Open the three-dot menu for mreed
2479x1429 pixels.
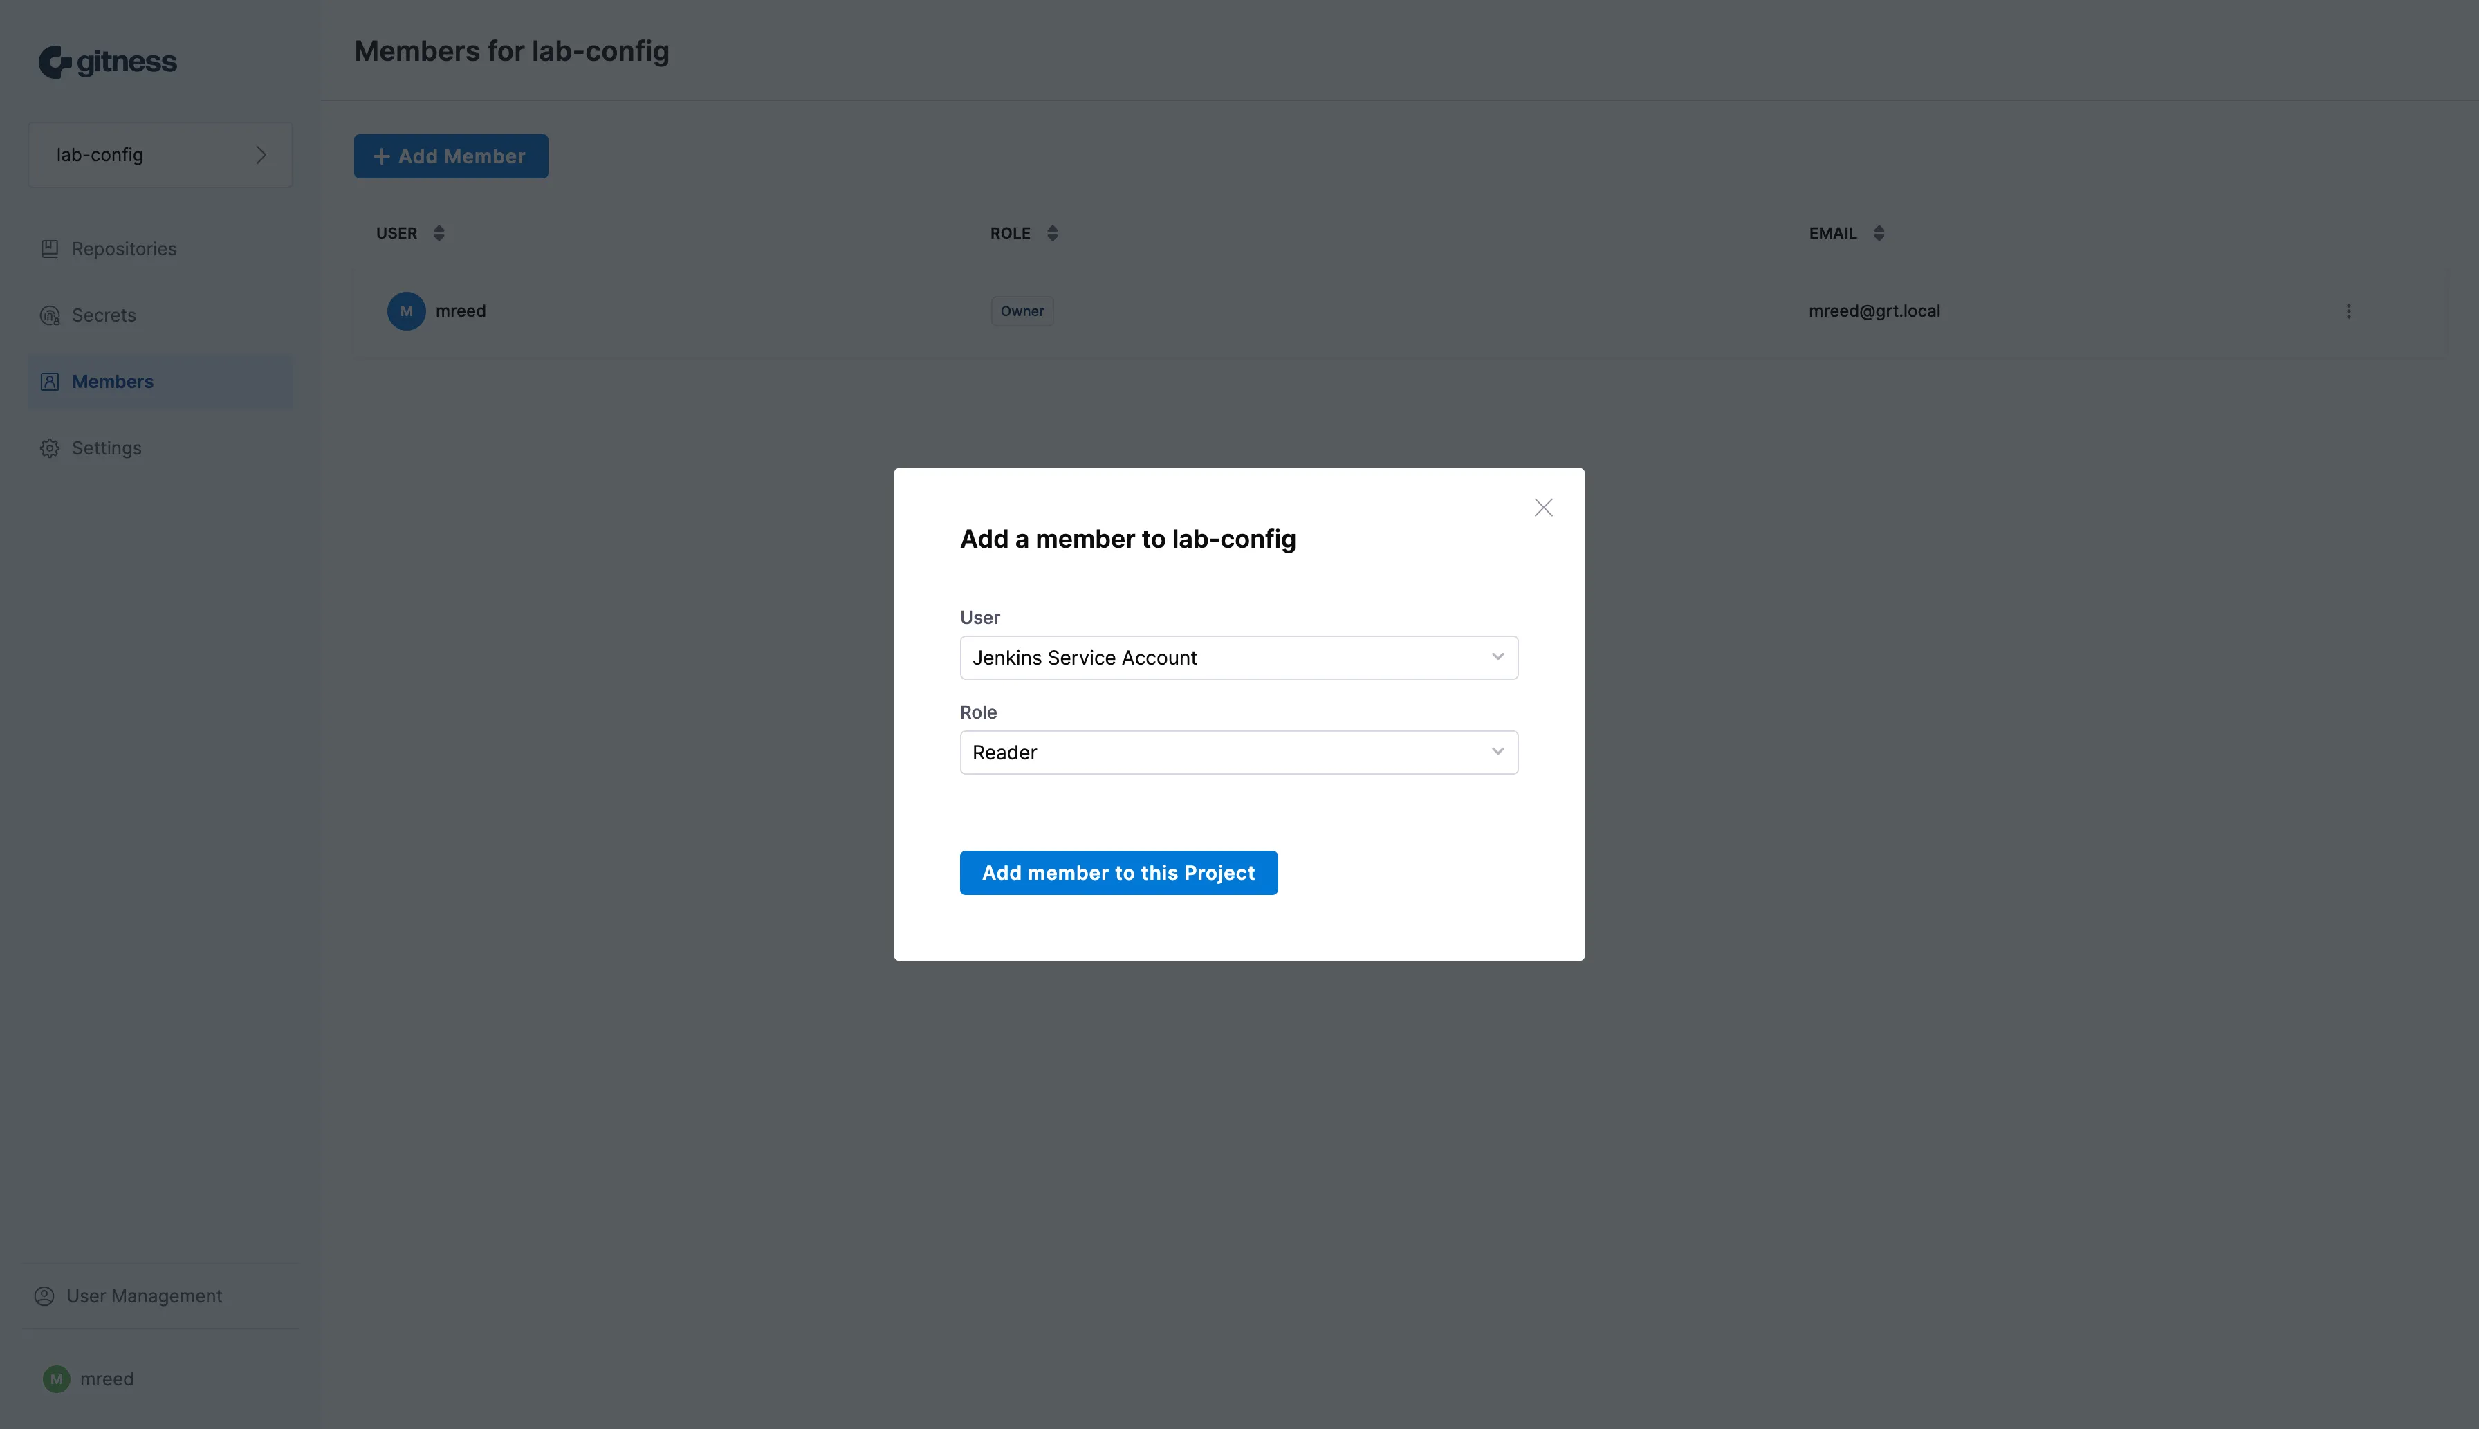(2348, 311)
